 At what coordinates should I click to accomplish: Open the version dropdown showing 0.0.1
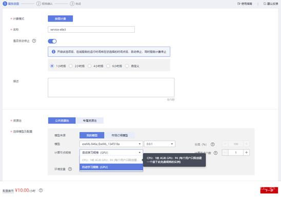159,144
